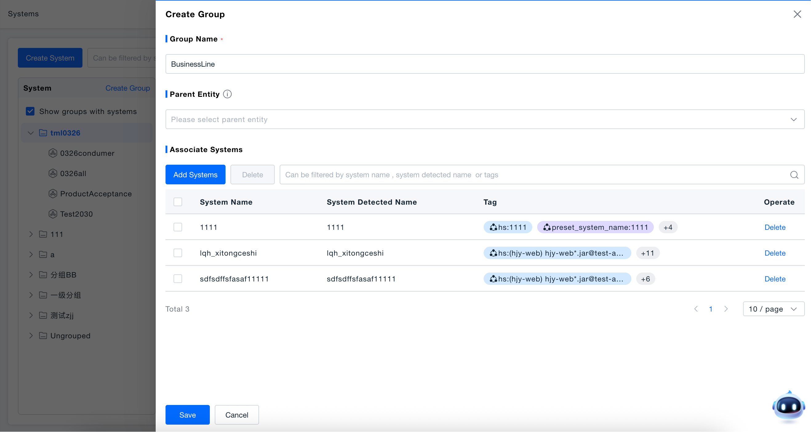Expand the 测试zjj group
Viewport: 811px width, 432px height.
pyautogui.click(x=30, y=315)
